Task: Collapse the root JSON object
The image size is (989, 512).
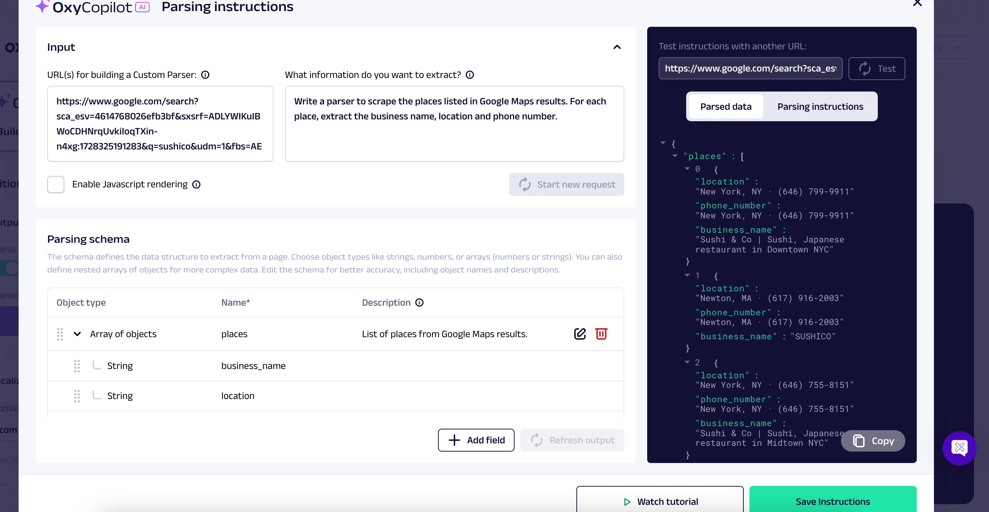Action: pyautogui.click(x=663, y=143)
